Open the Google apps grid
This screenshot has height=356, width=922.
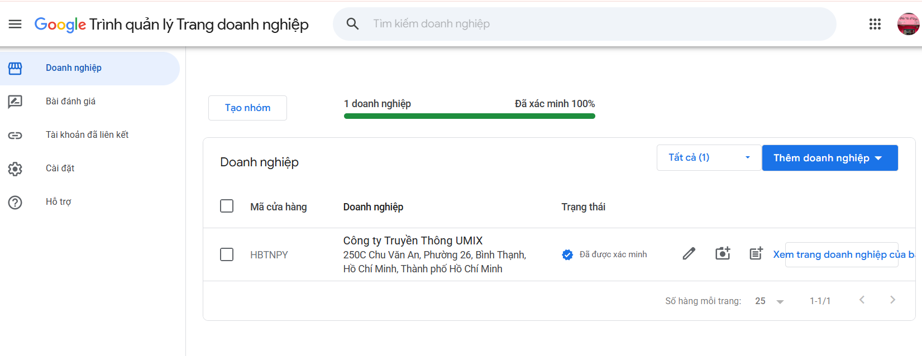[875, 24]
